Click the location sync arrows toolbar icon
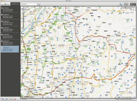Image resolution: width=137 pixels, height=101 pixels. point(121,4)
